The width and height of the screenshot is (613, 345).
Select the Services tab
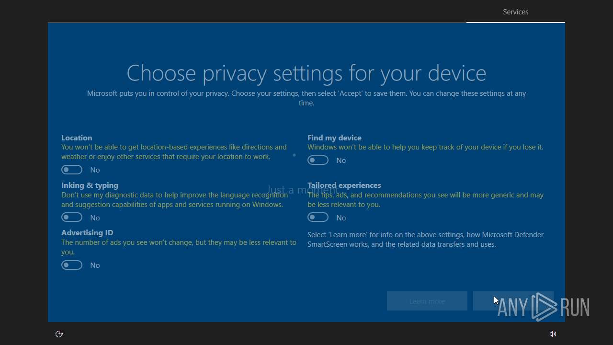(x=516, y=12)
